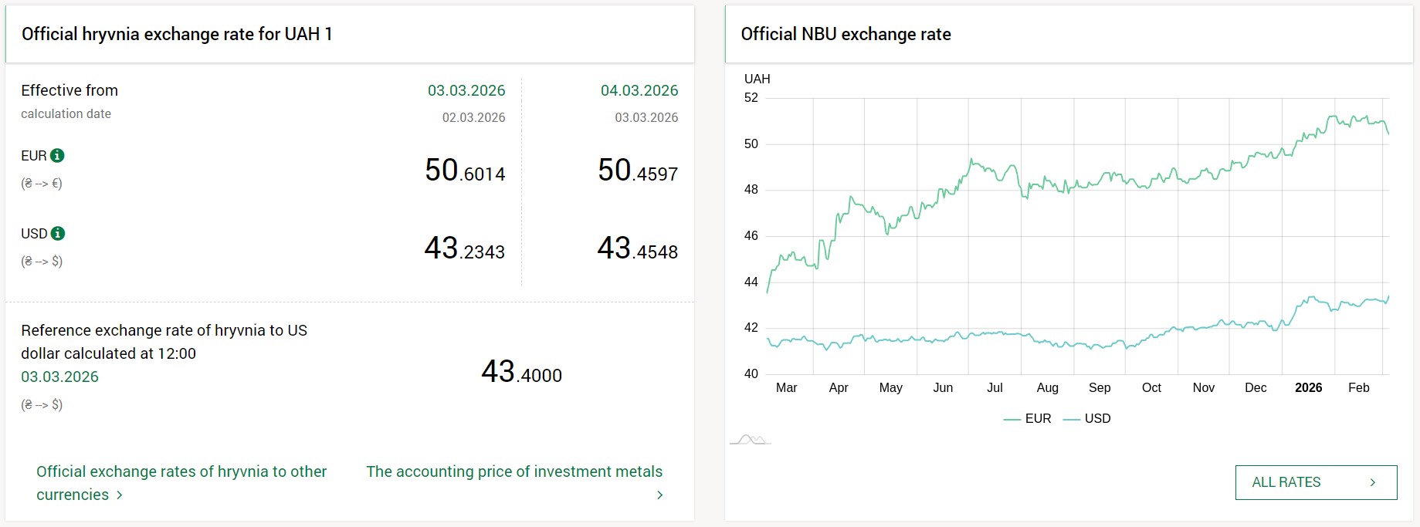1420x527 pixels.
Task: Click the USD legend line marker
Action: pos(1071,419)
